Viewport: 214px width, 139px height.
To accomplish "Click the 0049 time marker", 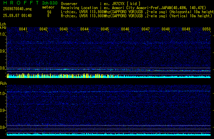I will (x=186, y=29).
